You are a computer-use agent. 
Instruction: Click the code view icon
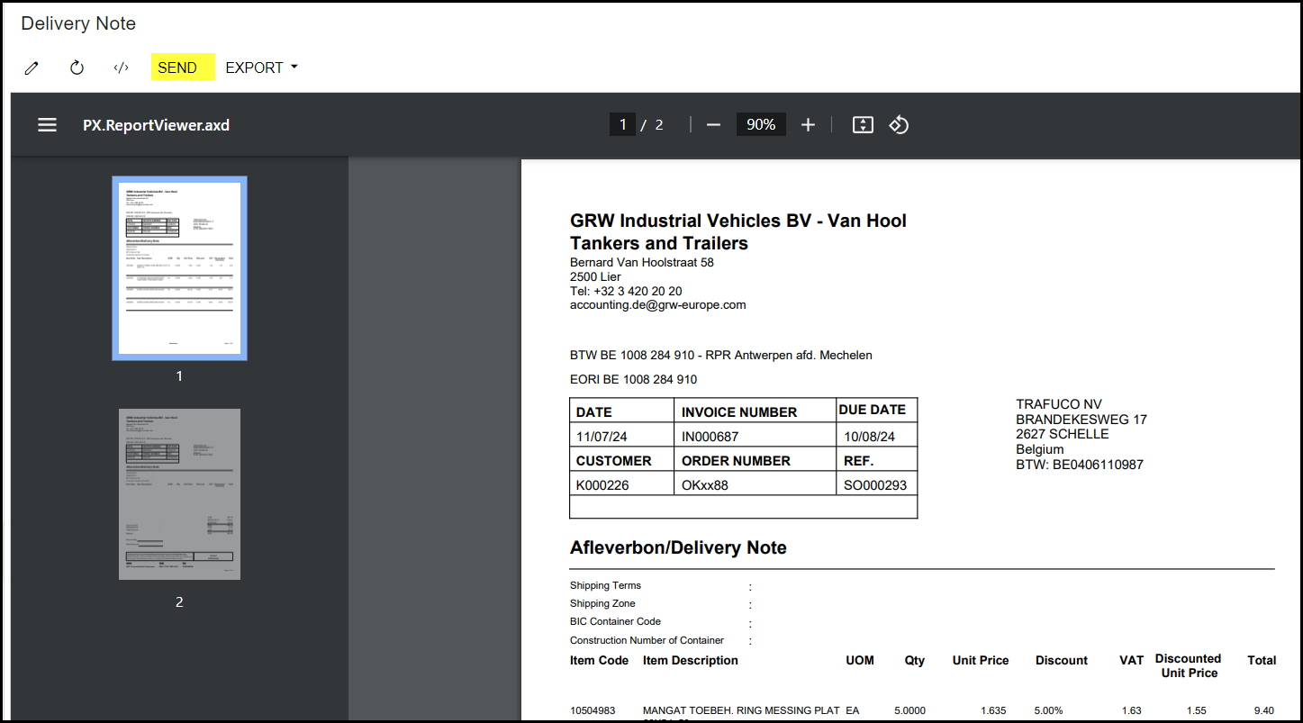pos(121,68)
